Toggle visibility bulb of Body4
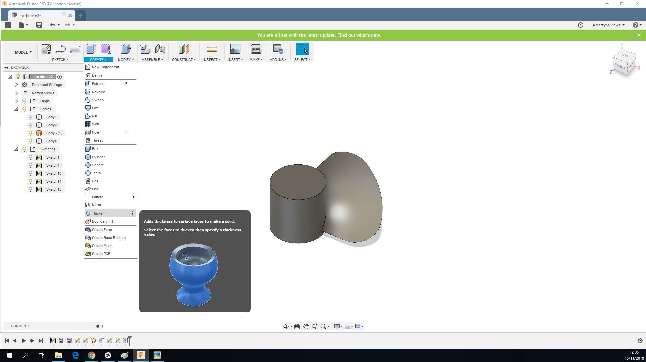Screen dimensions: 646x362 pyautogui.click(x=30, y=141)
